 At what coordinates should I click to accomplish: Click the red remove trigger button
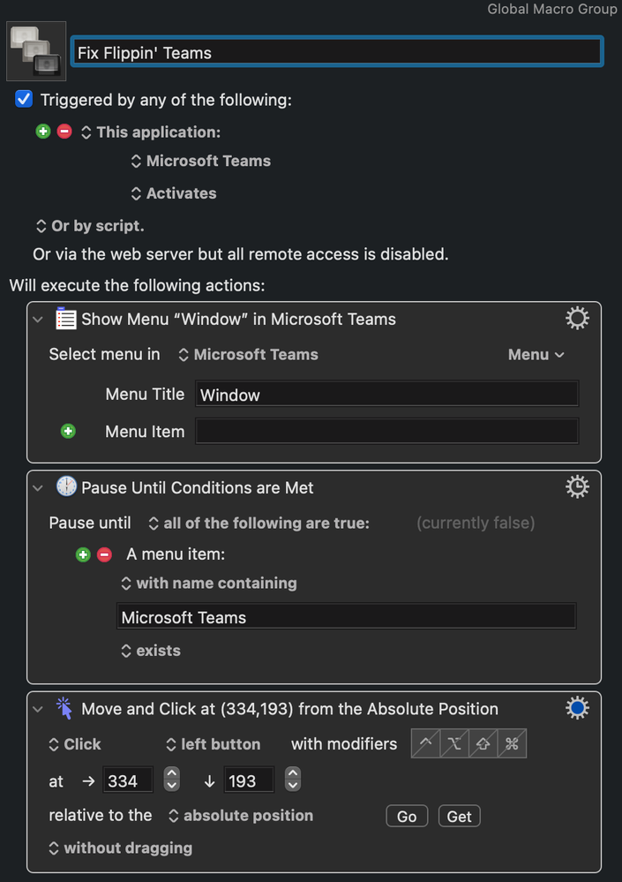(x=64, y=132)
